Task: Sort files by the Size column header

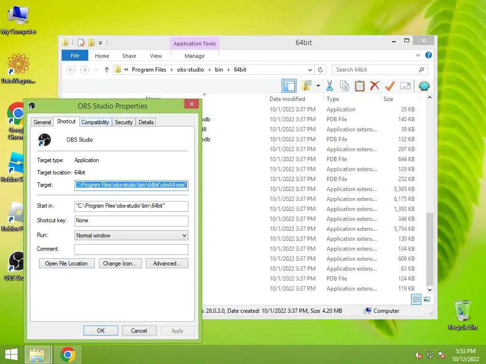Action: coord(399,99)
